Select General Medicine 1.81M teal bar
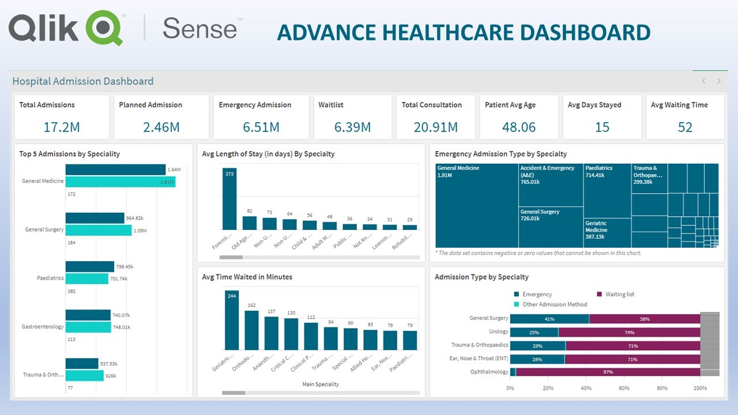 (x=120, y=182)
